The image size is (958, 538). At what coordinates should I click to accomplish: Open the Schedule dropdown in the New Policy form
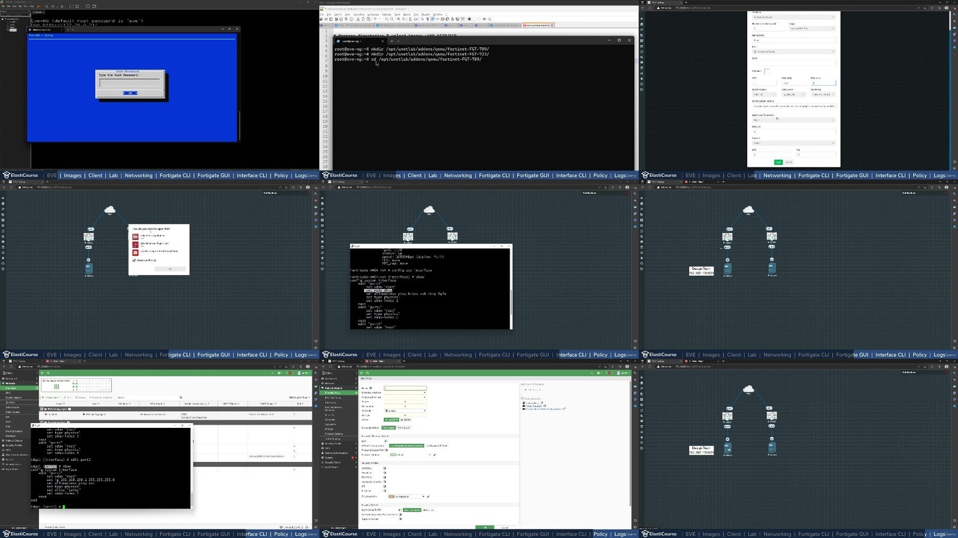click(x=405, y=411)
